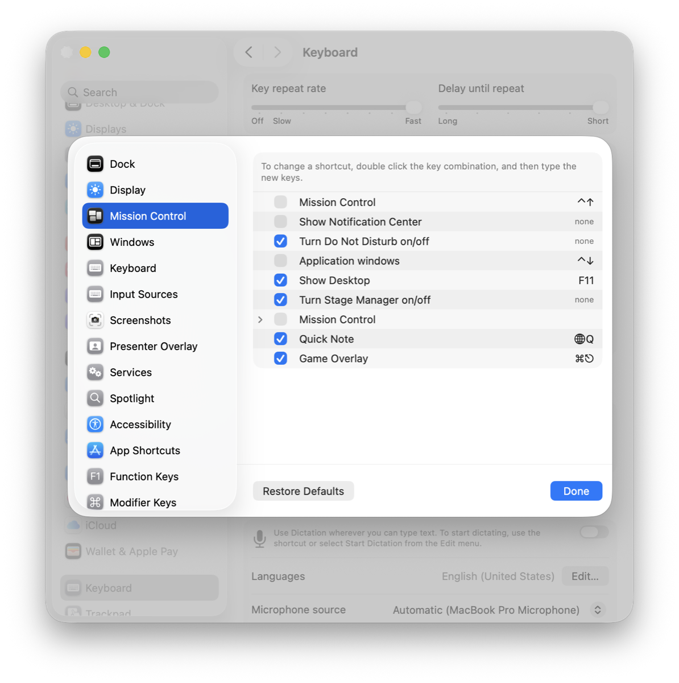
Task: Click the Services gears icon
Action: coord(95,372)
